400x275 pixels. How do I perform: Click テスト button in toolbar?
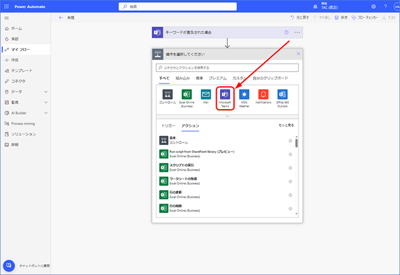(389, 17)
